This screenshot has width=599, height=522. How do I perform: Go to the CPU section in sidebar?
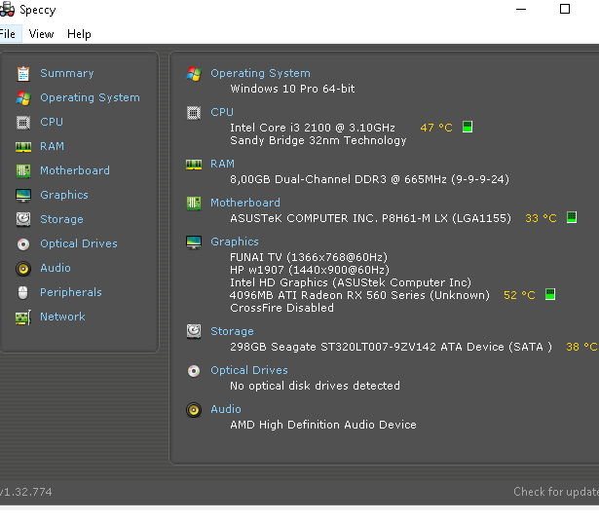pos(52,122)
